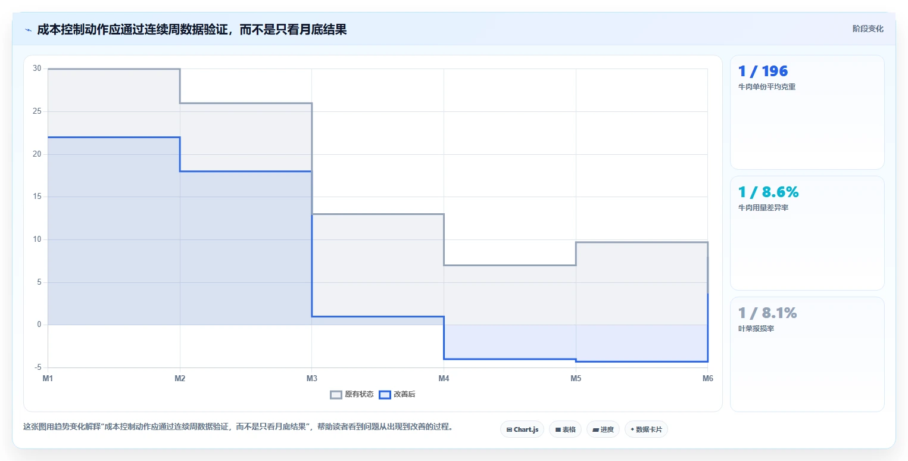
Task: Click the icon in the 表格 tag
Action: [x=558, y=429]
